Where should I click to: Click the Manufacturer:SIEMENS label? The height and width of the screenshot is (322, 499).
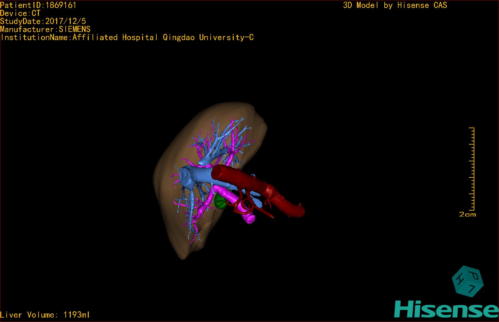[x=45, y=29]
